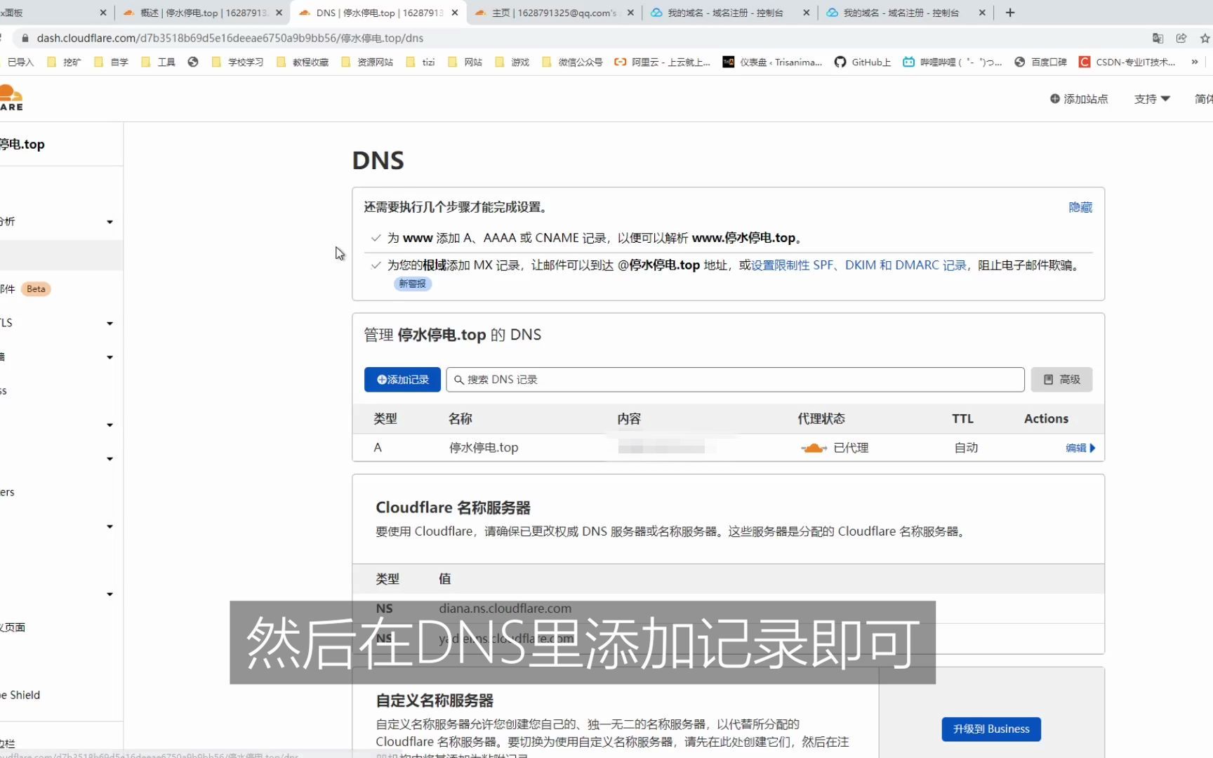
Task: Expand the 分析 sidebar section arrow
Action: 110,222
